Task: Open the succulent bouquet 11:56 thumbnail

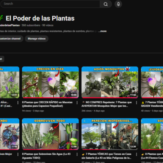Action: [9, 134]
